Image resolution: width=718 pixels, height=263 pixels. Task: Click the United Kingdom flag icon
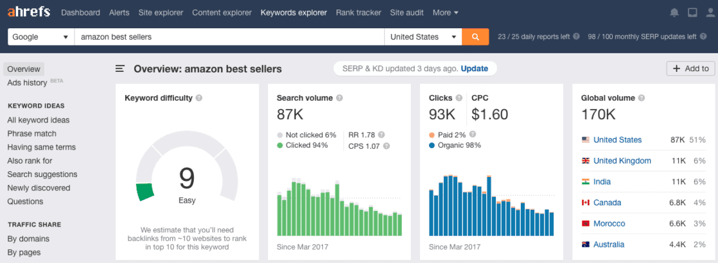click(x=585, y=160)
